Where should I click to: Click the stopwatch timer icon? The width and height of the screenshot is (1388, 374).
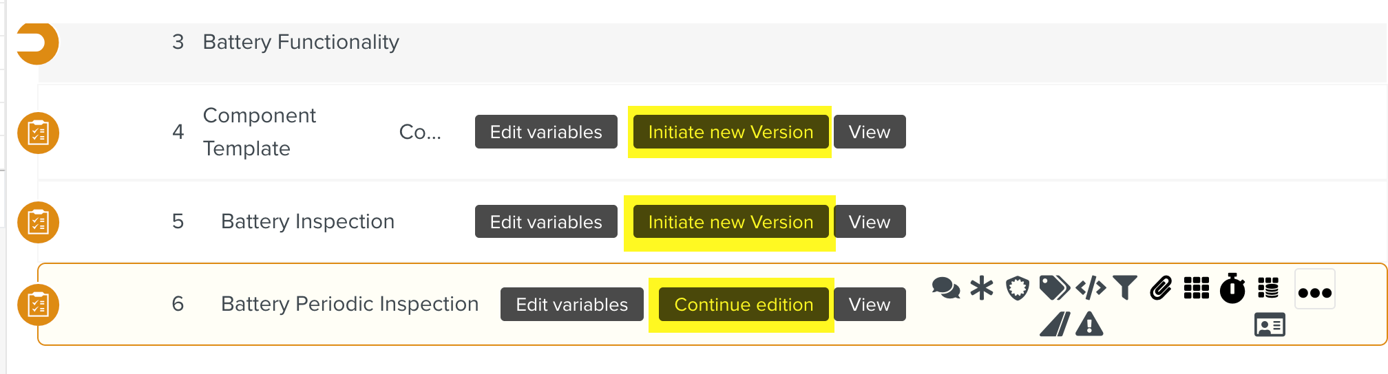[x=1232, y=288]
